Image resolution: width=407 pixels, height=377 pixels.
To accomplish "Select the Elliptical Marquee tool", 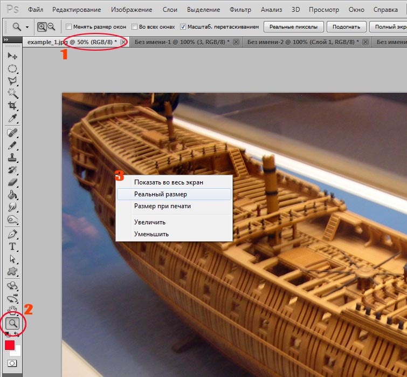I will pyautogui.click(x=12, y=68).
